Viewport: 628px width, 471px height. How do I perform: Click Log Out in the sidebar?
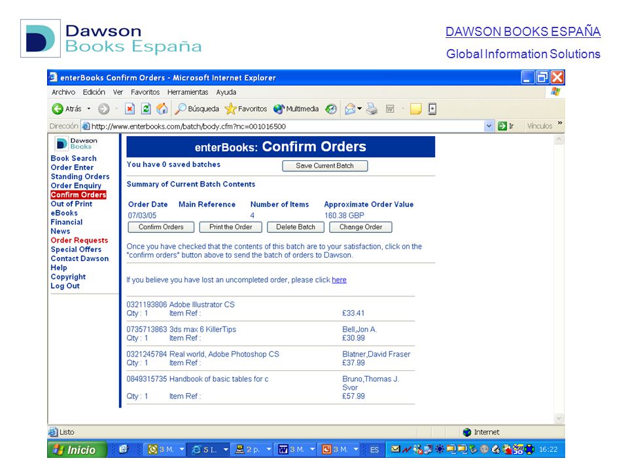pos(65,286)
